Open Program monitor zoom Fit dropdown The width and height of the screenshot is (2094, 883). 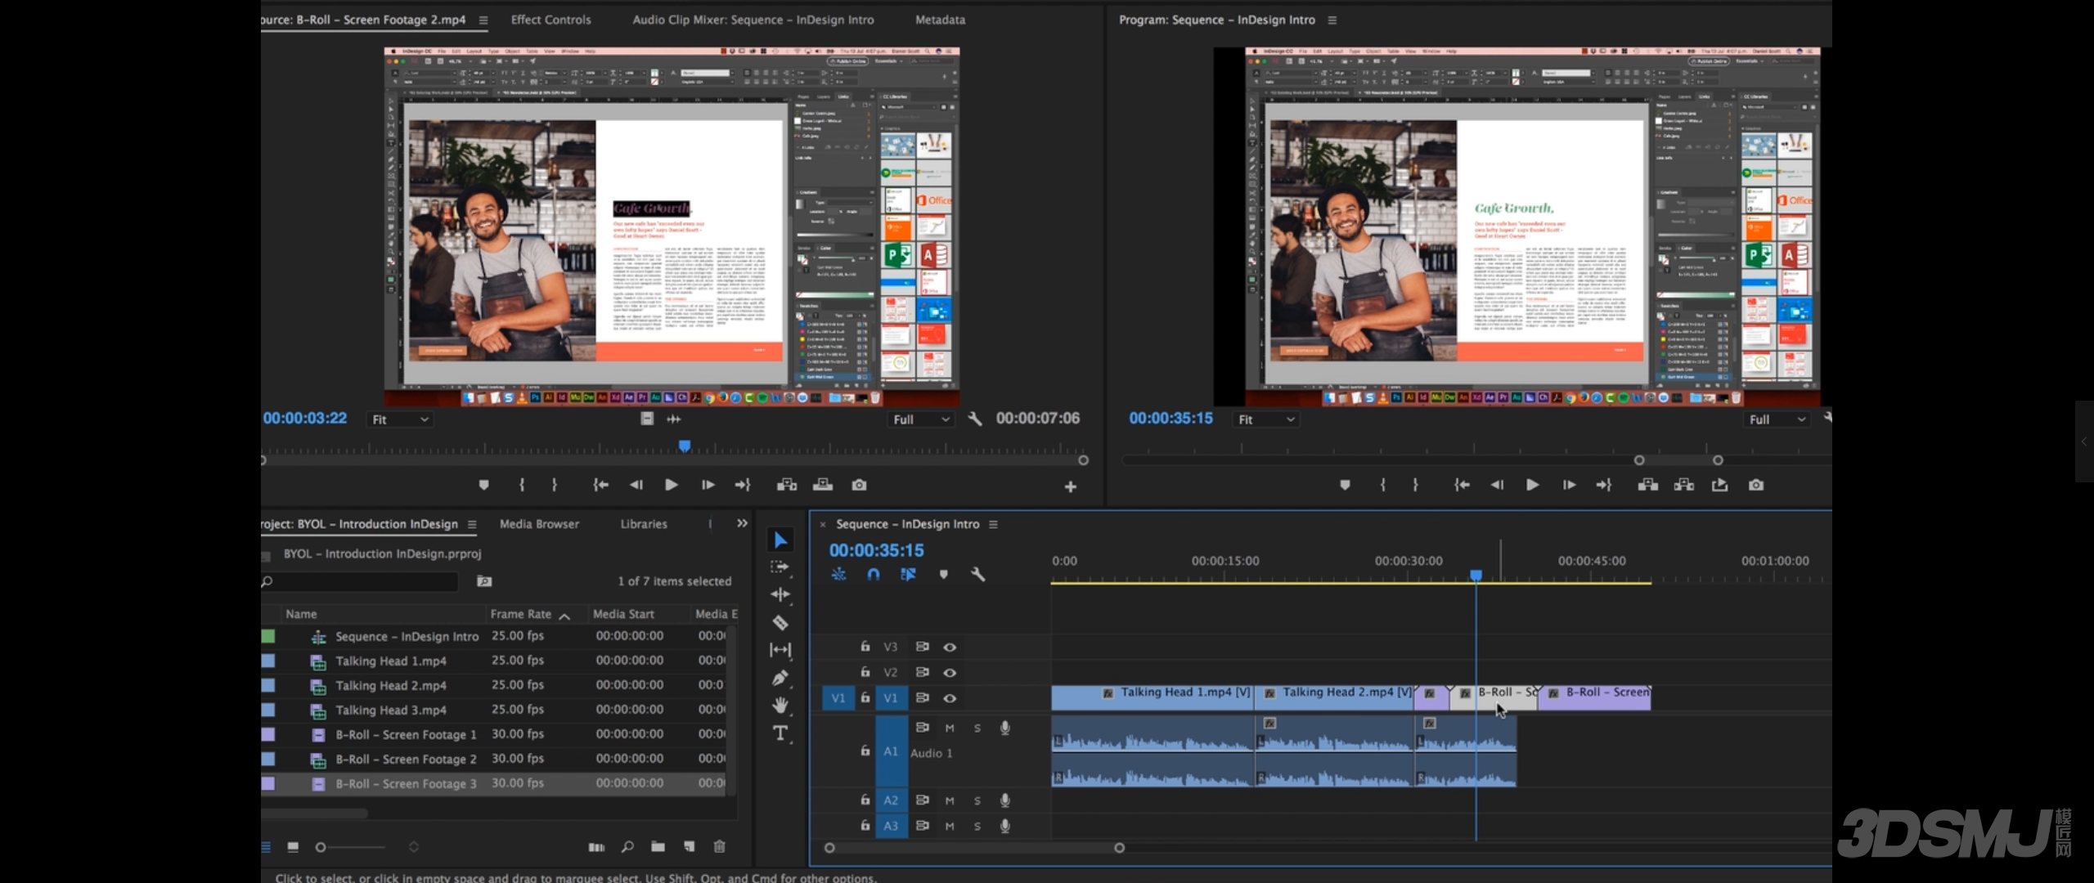(1265, 419)
